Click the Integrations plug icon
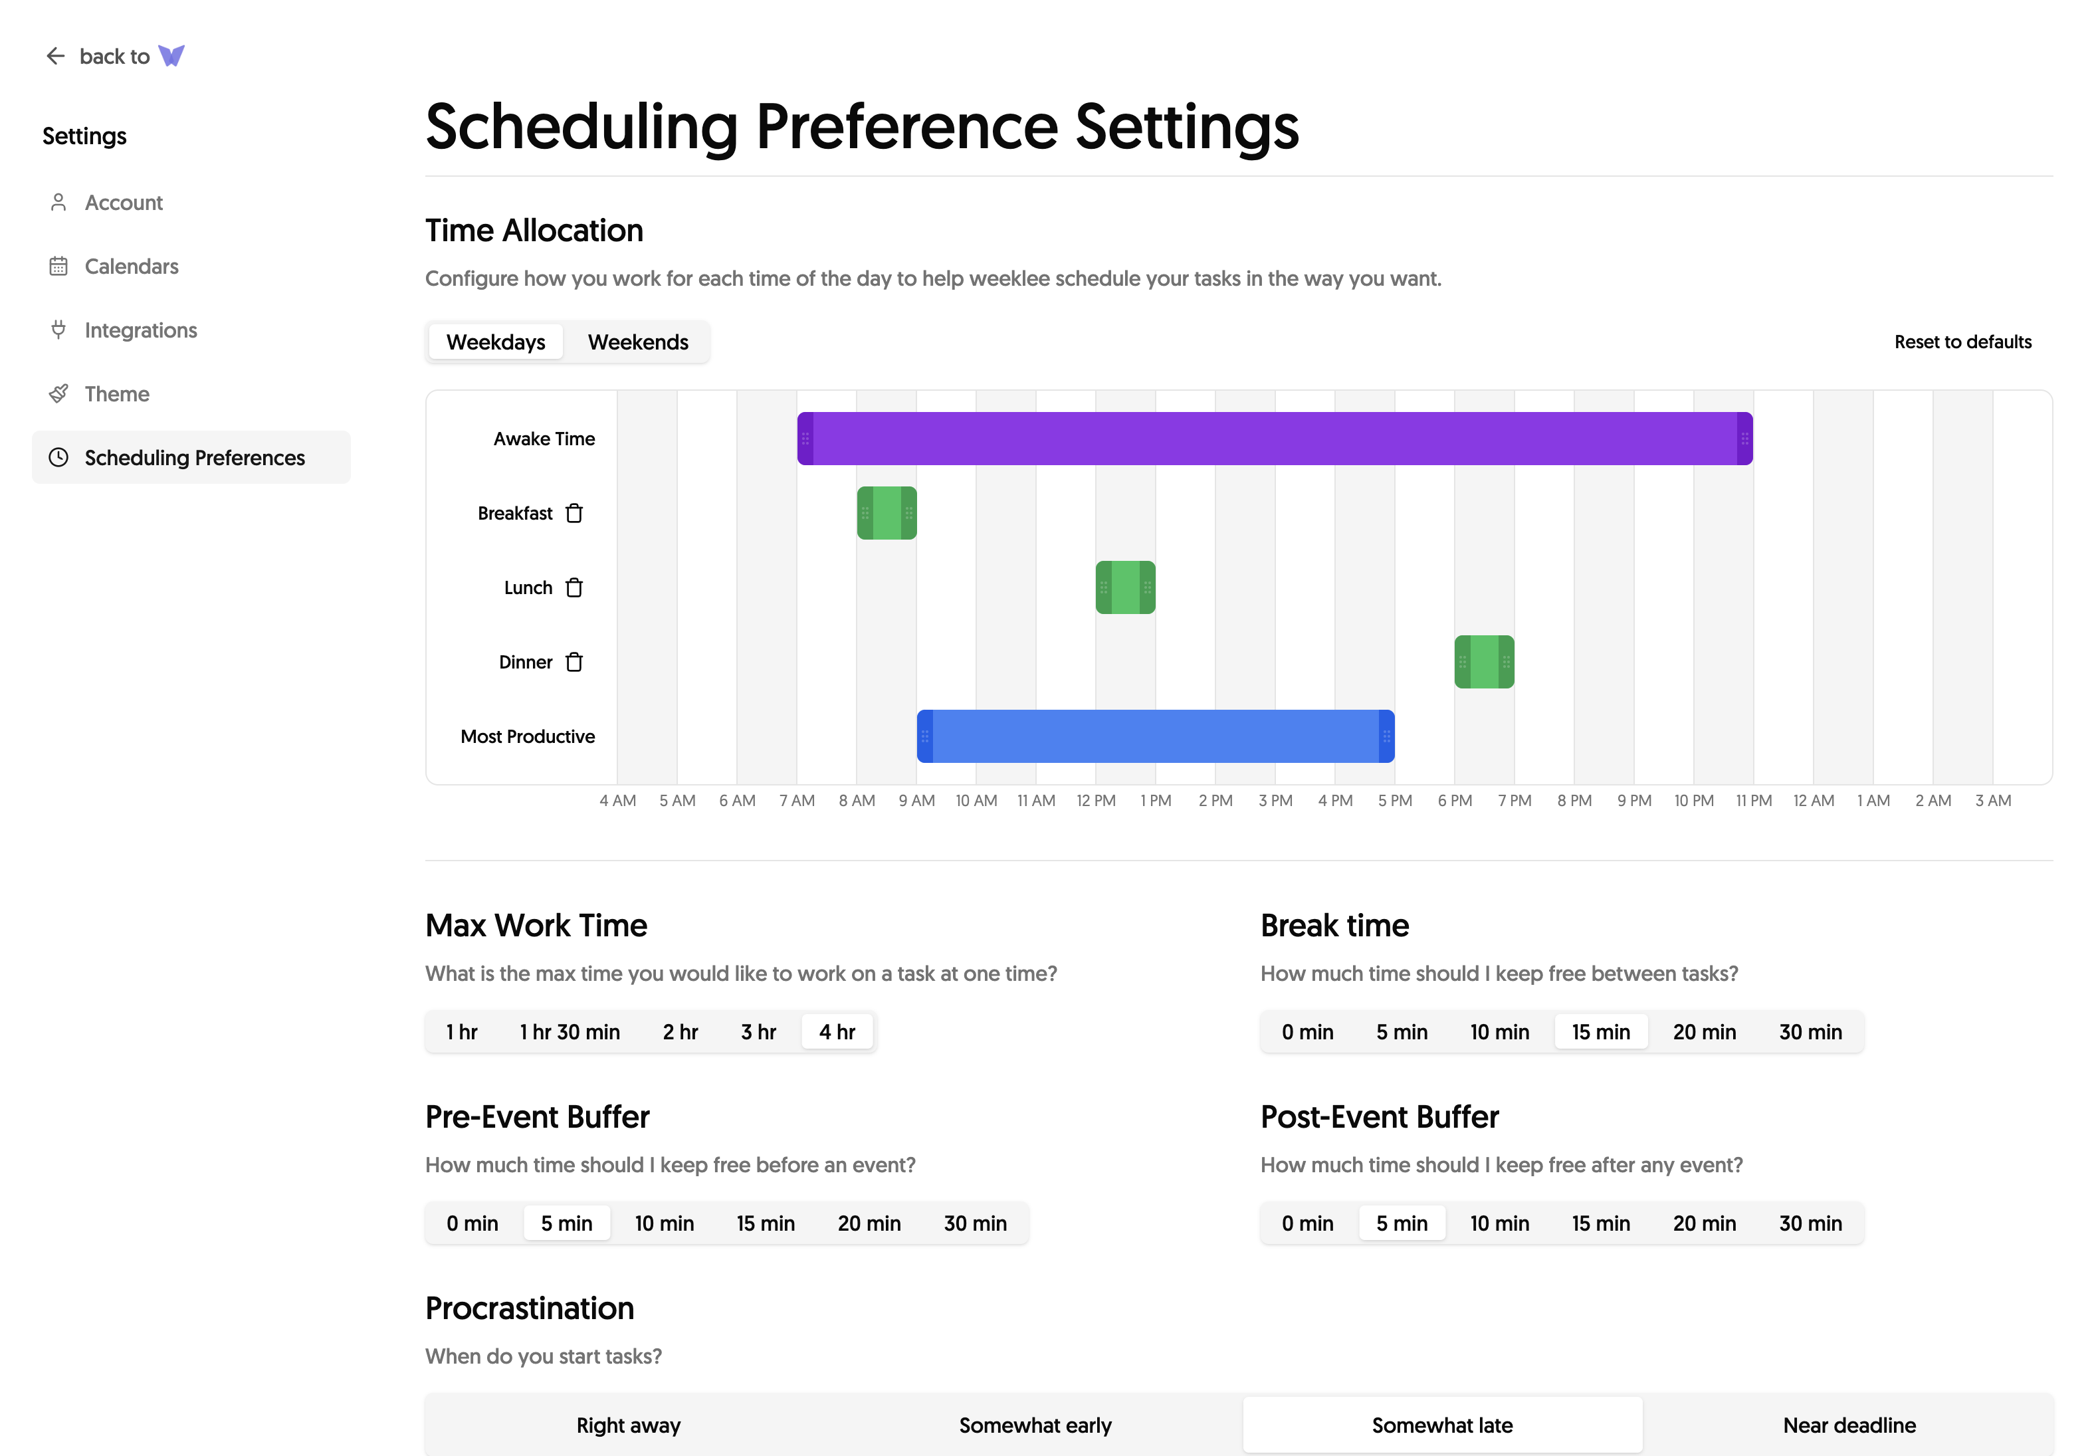This screenshot has height=1456, width=2096. pos(58,330)
